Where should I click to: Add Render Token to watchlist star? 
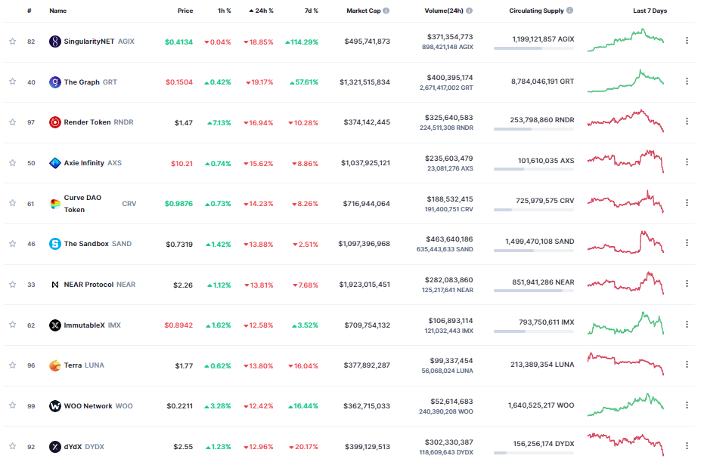(x=13, y=122)
